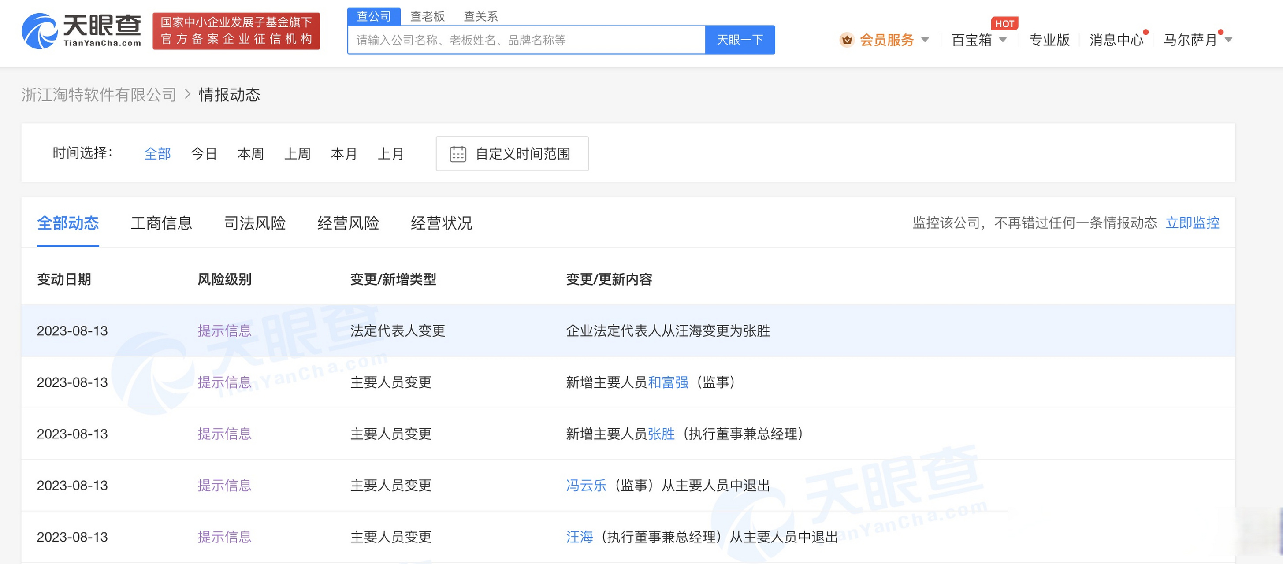Select the 查老板 search tab
The height and width of the screenshot is (564, 1283).
click(427, 16)
